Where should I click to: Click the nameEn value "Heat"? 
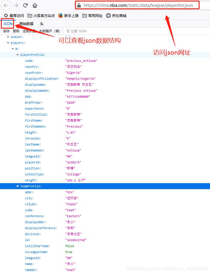(x=70, y=270)
